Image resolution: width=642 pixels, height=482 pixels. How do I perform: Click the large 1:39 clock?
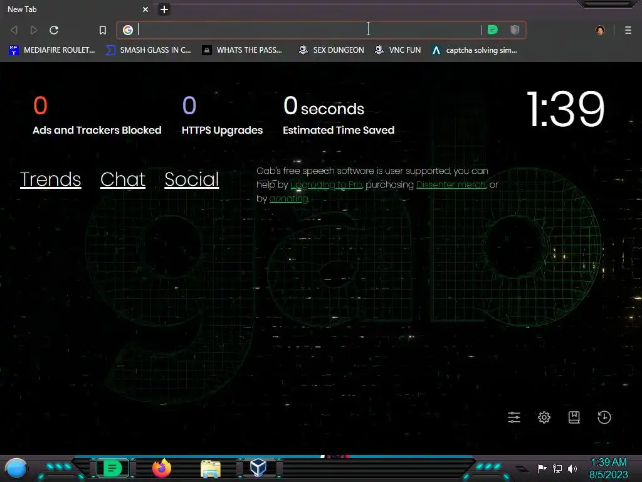[x=566, y=109]
